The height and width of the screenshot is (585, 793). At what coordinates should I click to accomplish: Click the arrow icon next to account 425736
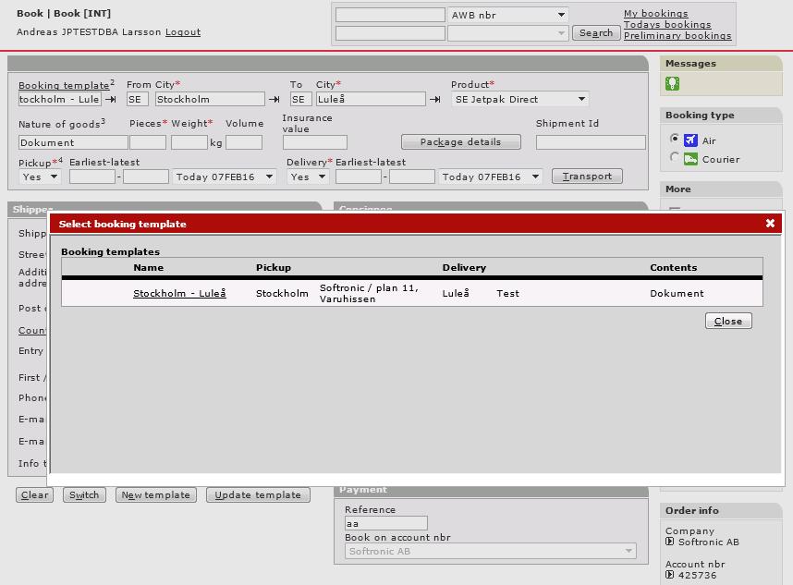(x=669, y=575)
